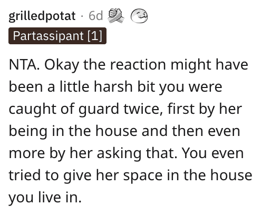
Task: Click the 6d comment timestamp
Action: coord(95,16)
